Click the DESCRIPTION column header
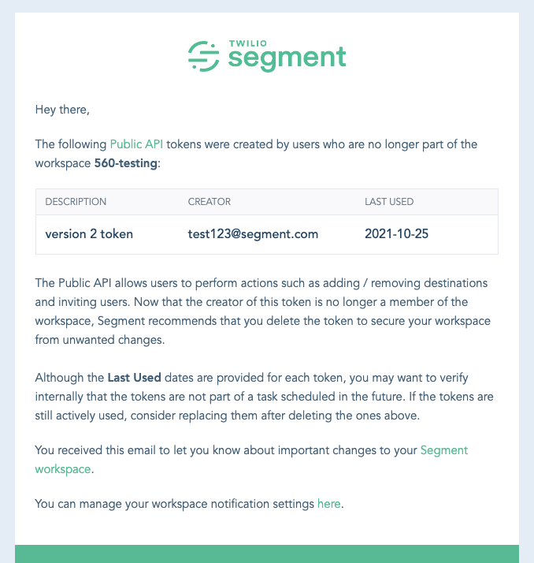Screen dimensions: 534x563 click(x=76, y=202)
